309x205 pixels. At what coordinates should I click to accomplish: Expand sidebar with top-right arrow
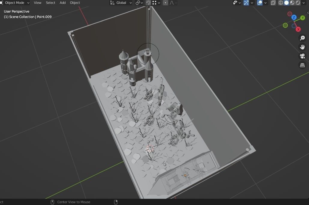(x=308, y=13)
